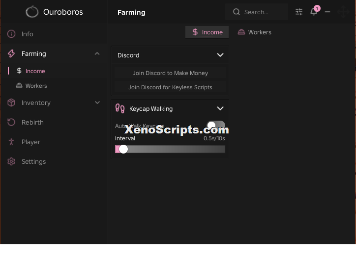Click the move arrows icon in header

point(343,12)
